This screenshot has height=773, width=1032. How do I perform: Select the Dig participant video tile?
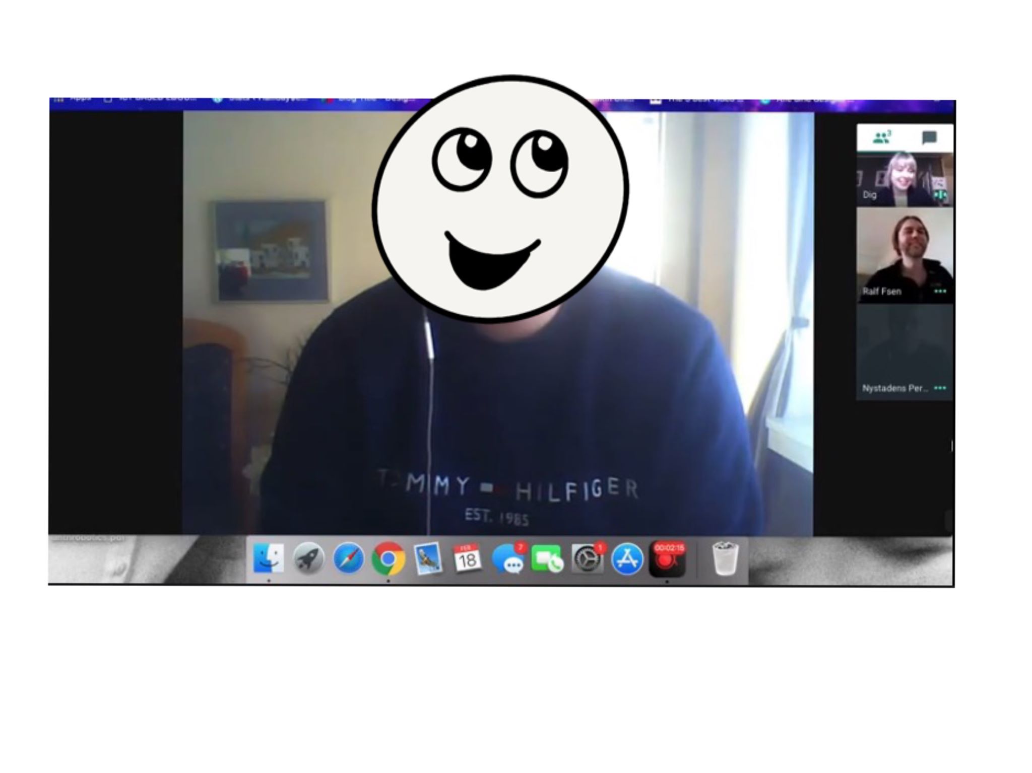[x=905, y=179]
